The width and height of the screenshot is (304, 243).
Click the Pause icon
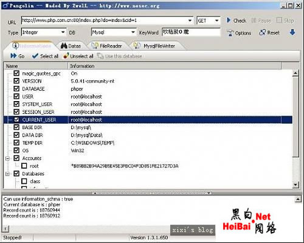tap(254, 20)
